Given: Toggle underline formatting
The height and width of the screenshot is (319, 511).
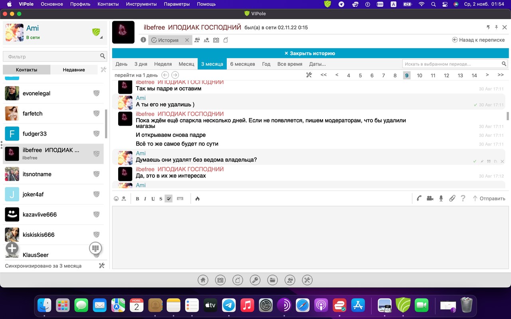Looking at the screenshot, I should click(153, 199).
